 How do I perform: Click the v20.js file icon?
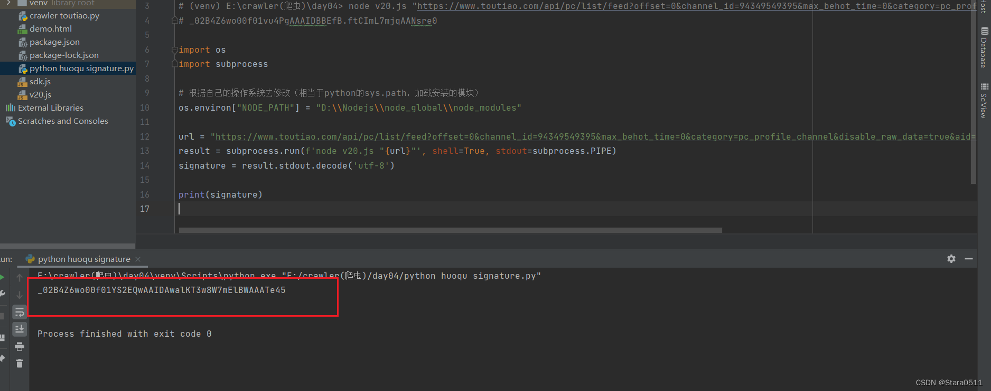[x=23, y=95]
